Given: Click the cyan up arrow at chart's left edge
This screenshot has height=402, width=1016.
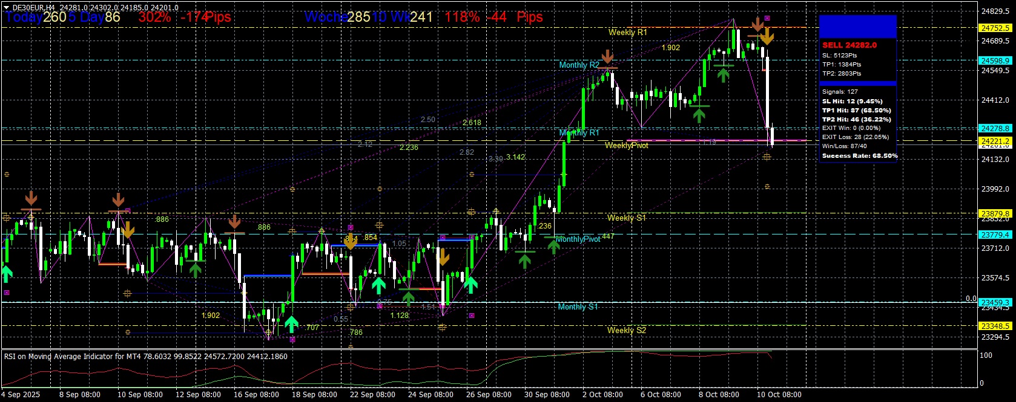Looking at the screenshot, I should point(6,273).
